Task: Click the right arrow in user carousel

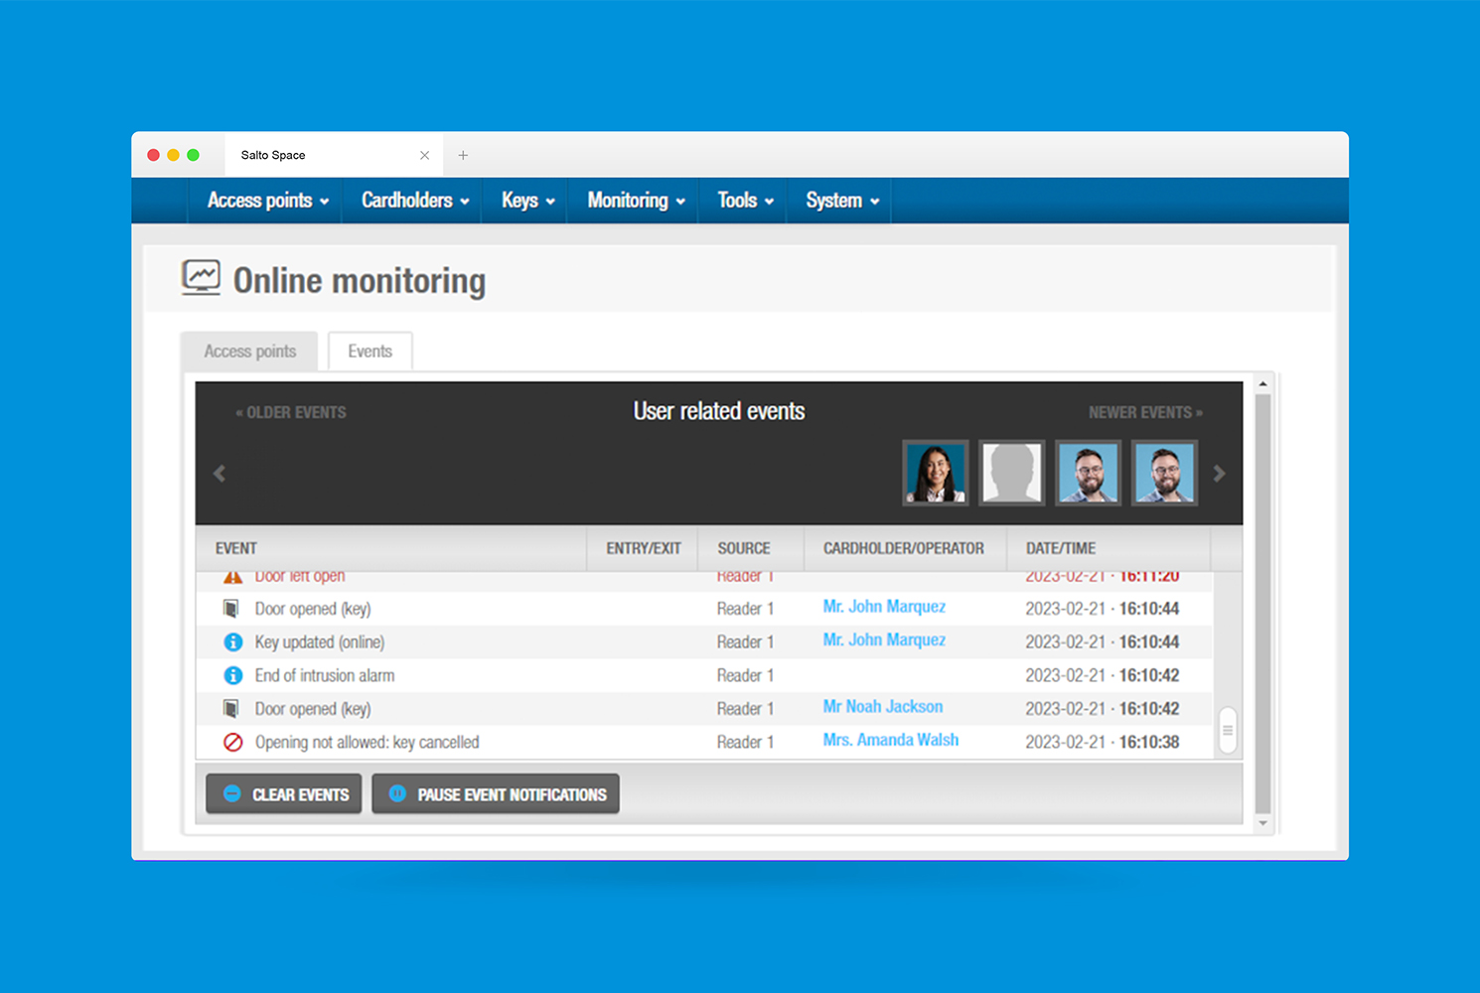Action: 1219,474
